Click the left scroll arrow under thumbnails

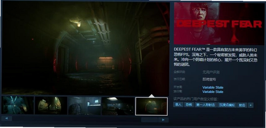pyautogui.click(x=6, y=118)
